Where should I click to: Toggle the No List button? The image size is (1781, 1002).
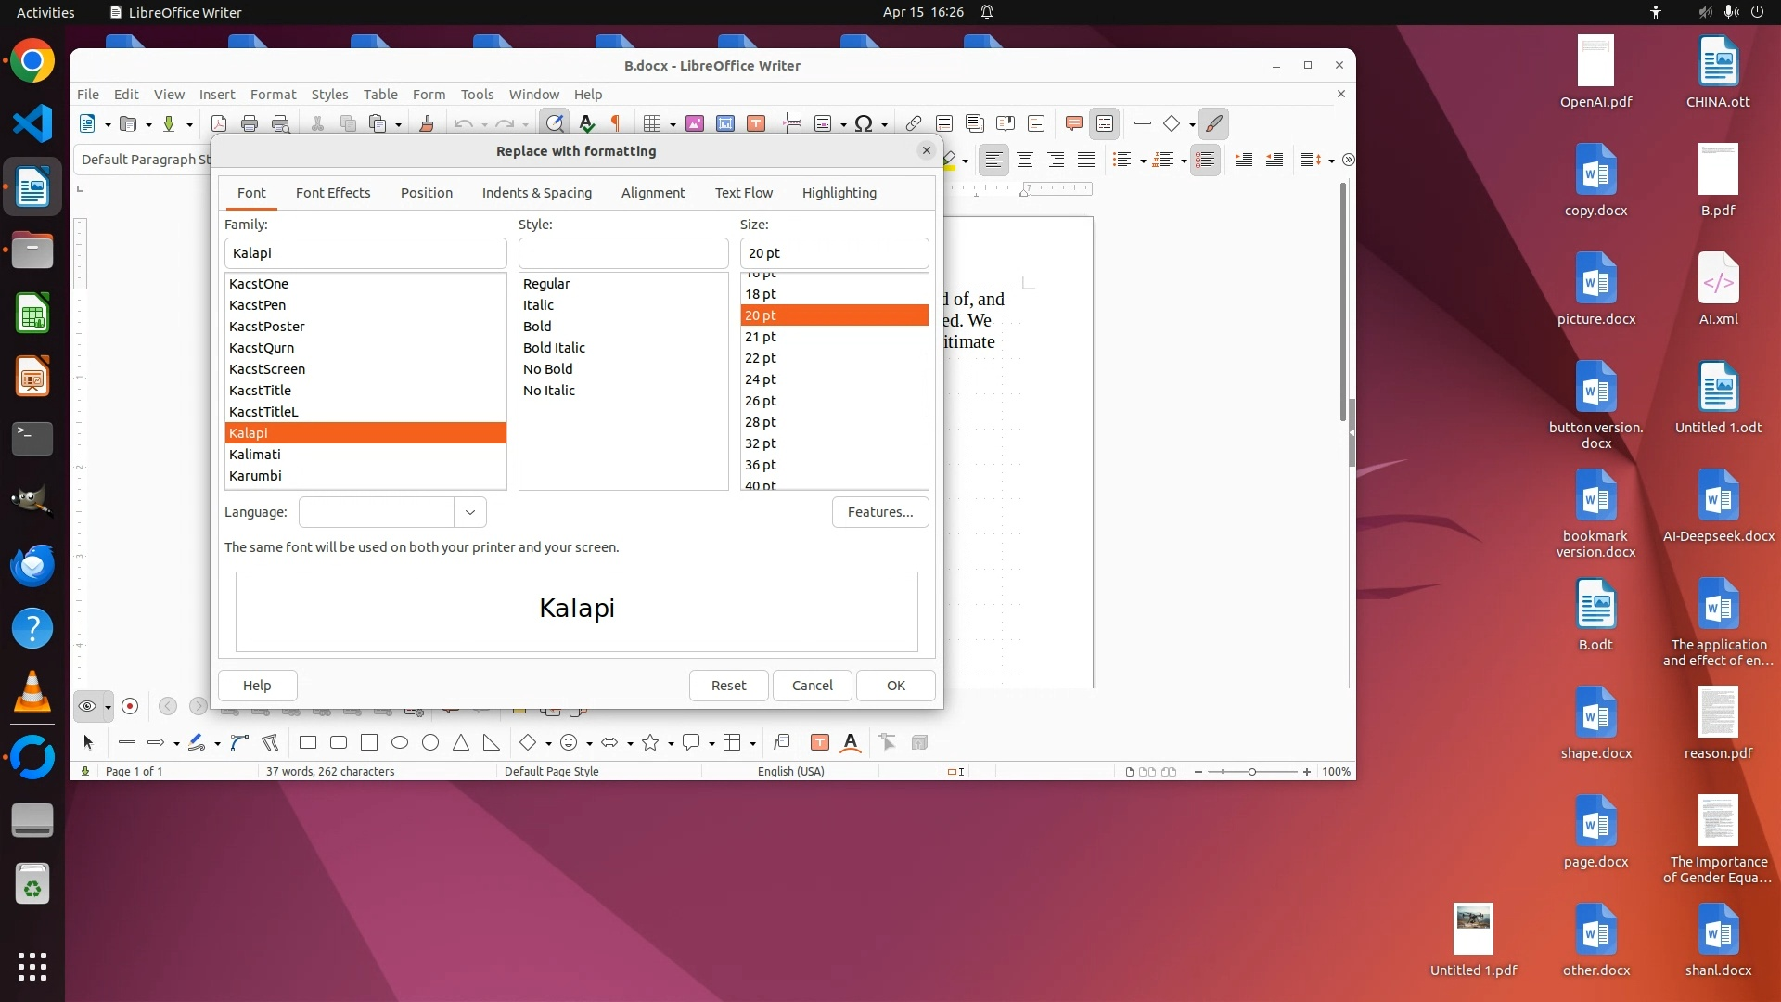1205,160
